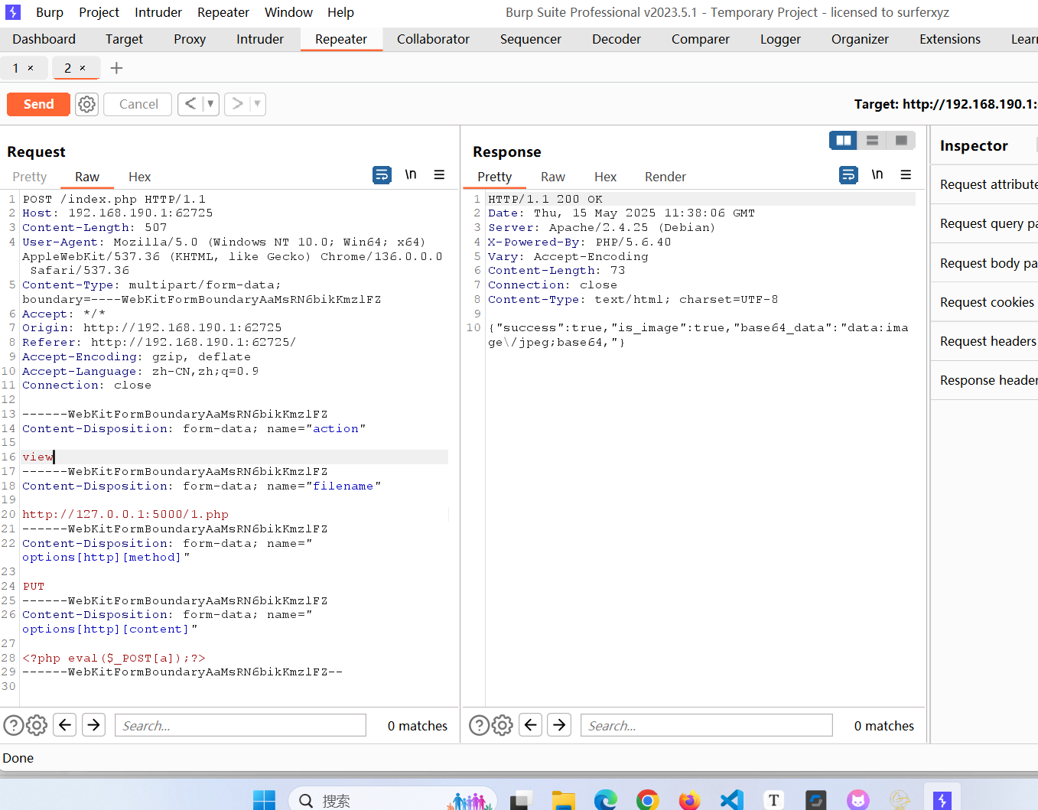Go back to previous request history arrow
Screen dimensions: 1038x810
(190, 103)
